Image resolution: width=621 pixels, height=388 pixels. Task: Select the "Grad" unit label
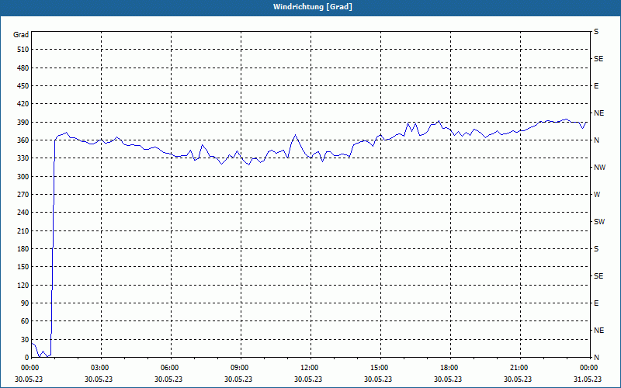click(x=21, y=35)
